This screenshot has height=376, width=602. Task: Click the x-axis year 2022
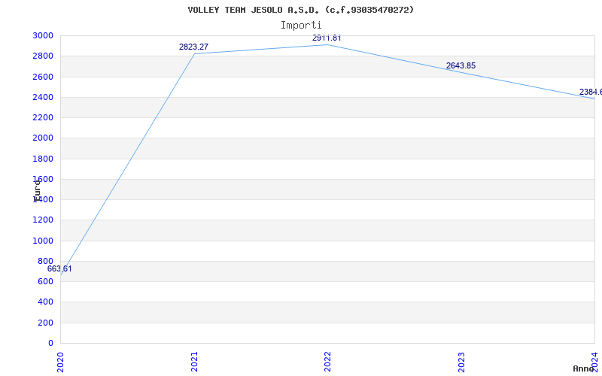pos(327,362)
